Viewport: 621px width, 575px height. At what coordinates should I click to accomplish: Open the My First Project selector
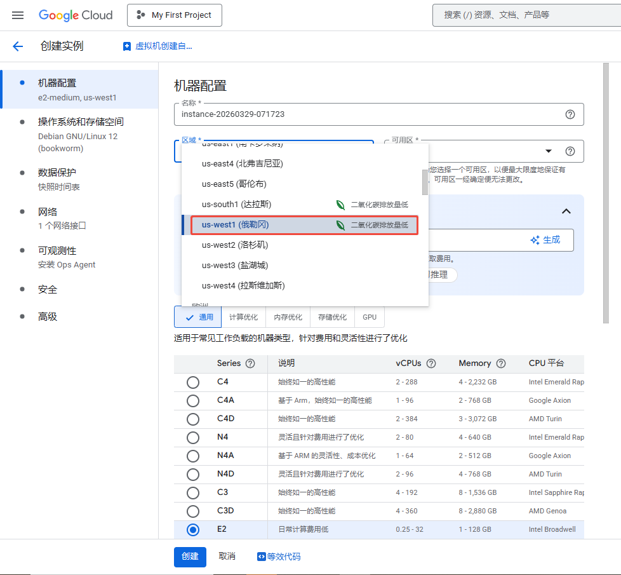[x=174, y=15]
